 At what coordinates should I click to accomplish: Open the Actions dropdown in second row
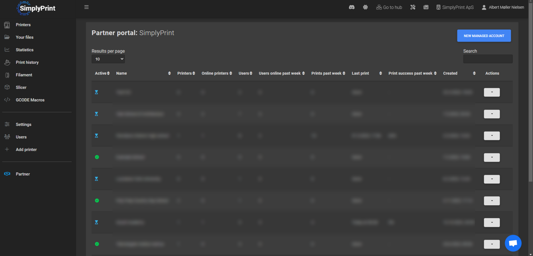click(x=492, y=114)
